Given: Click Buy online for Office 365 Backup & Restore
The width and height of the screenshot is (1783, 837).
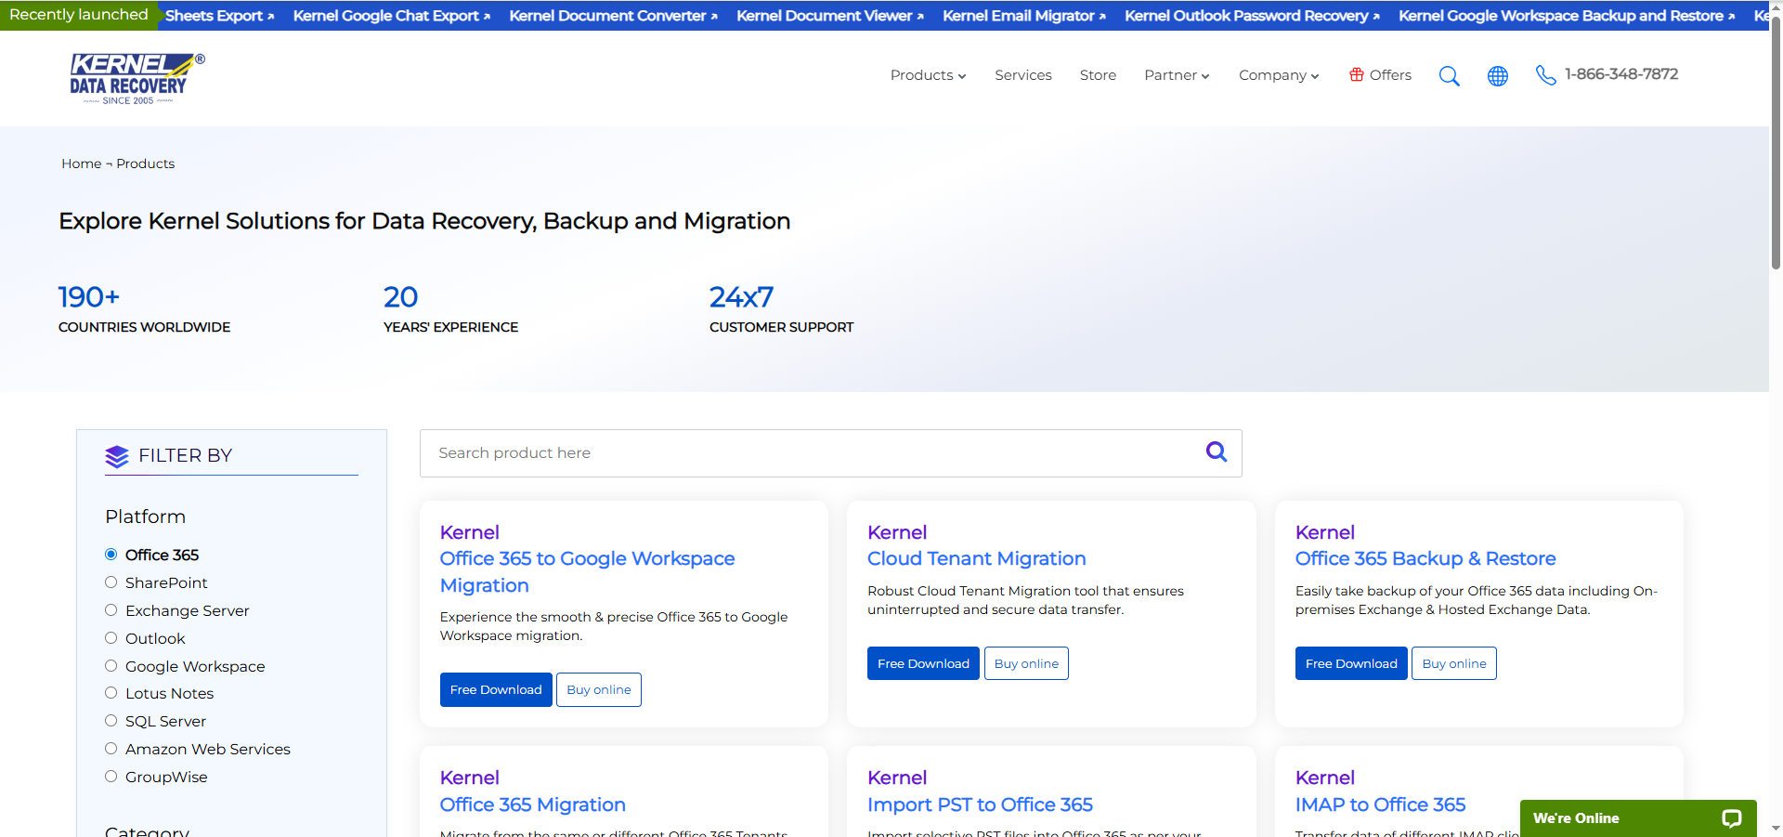Looking at the screenshot, I should pyautogui.click(x=1453, y=663).
